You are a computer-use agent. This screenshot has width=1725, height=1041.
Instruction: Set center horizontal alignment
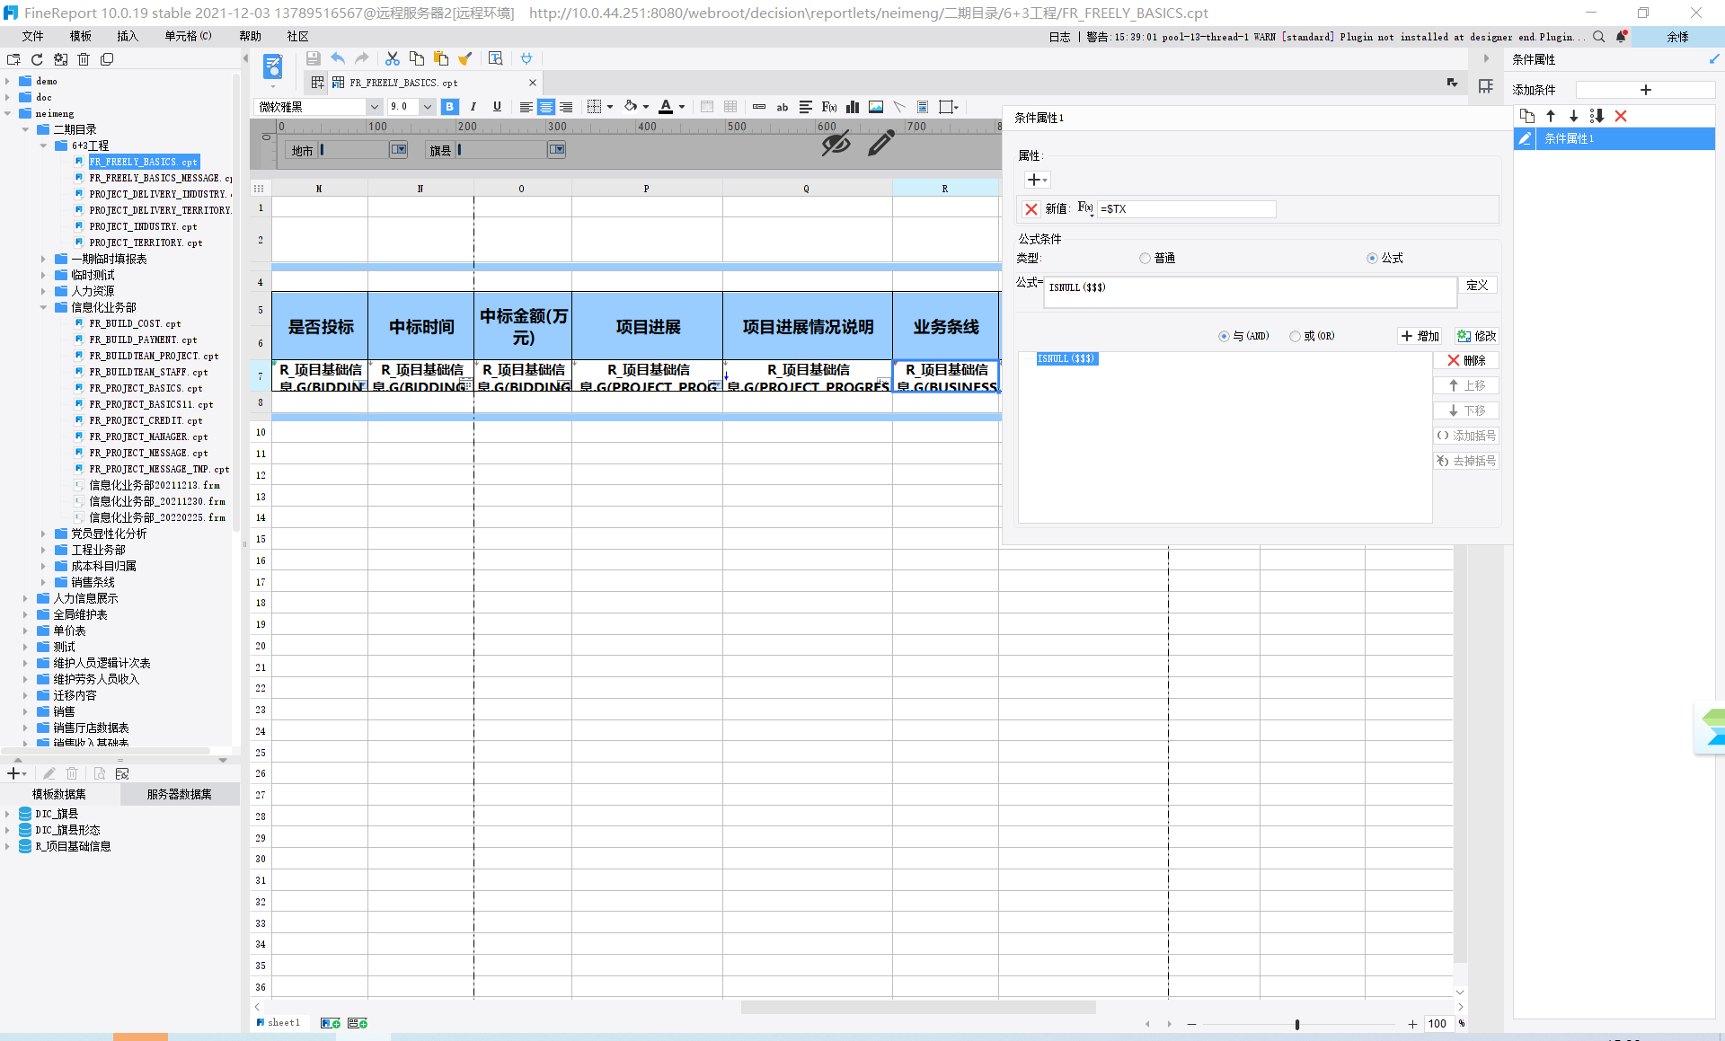546,107
